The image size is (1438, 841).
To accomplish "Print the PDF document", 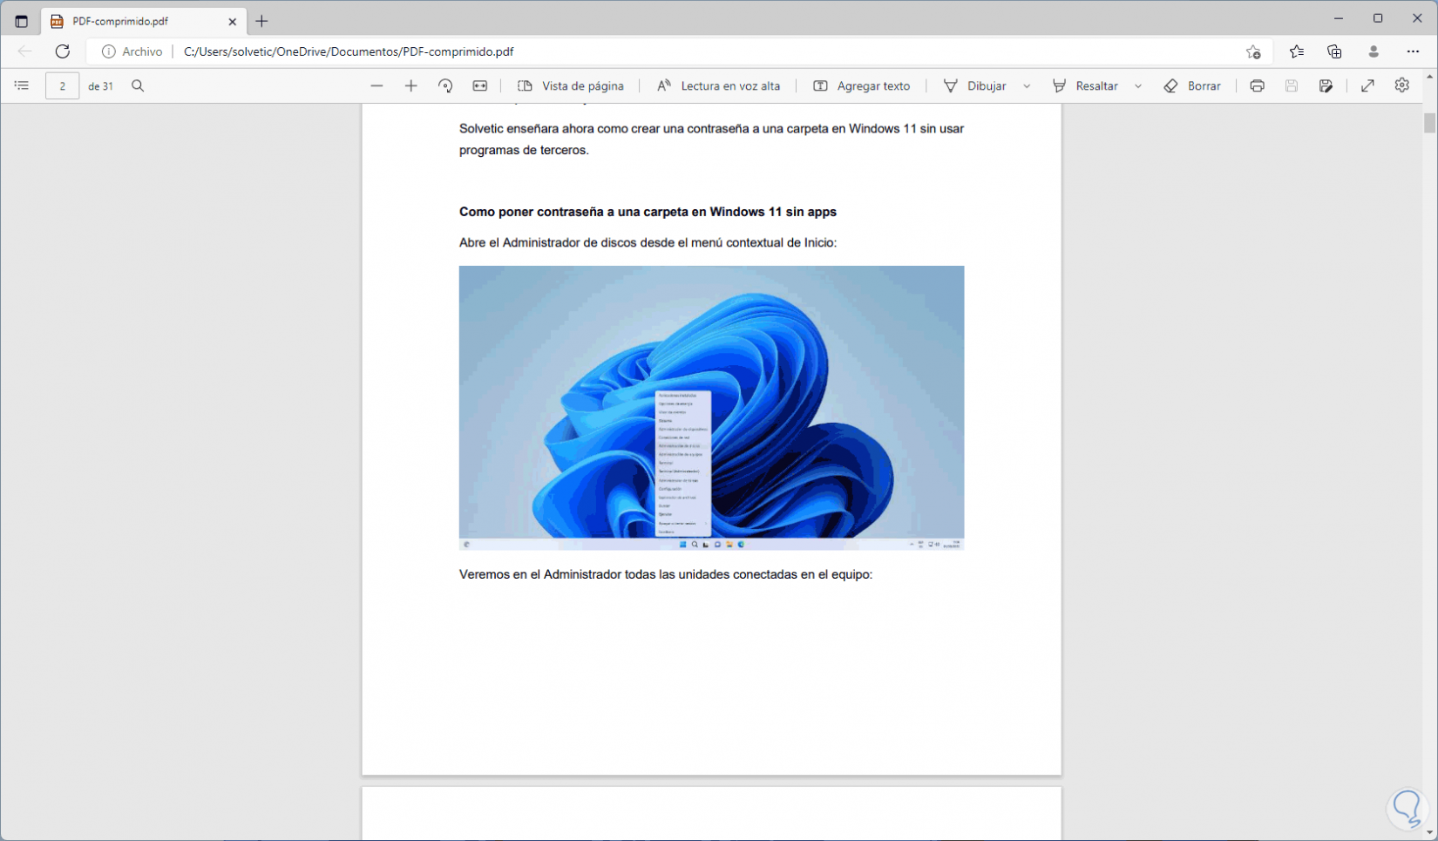I will coord(1257,85).
